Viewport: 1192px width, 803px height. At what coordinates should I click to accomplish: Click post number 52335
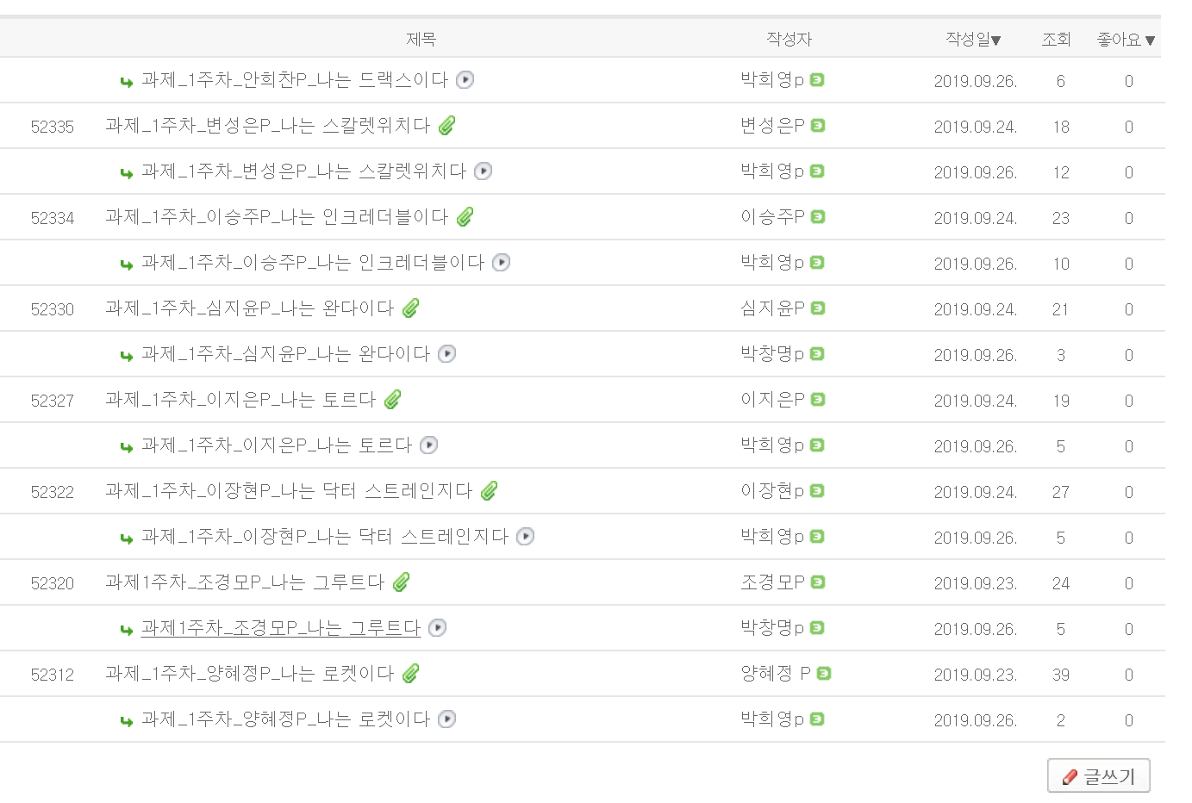[53, 128]
